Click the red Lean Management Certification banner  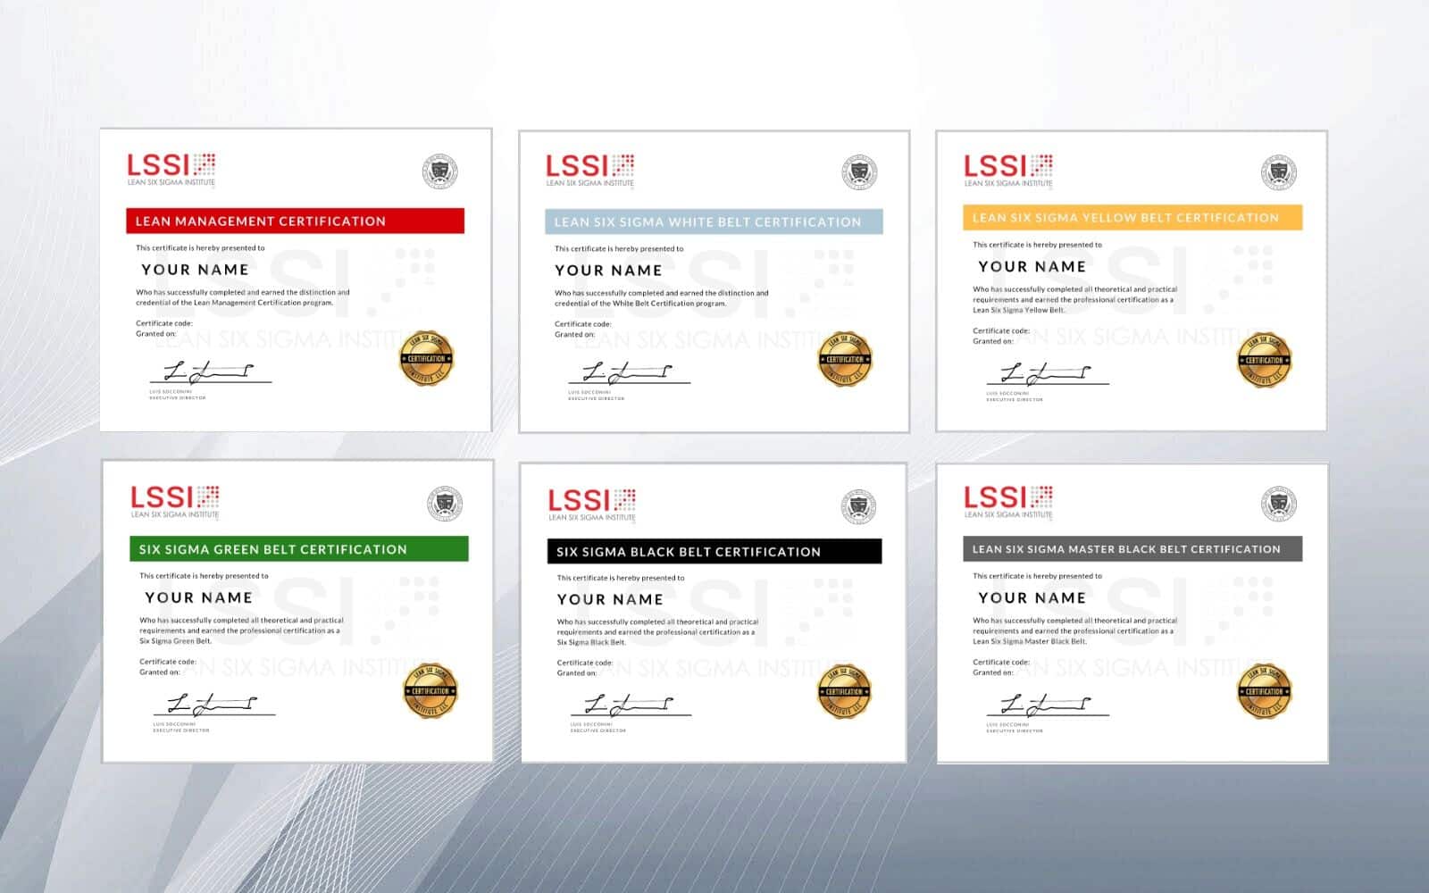(x=295, y=221)
